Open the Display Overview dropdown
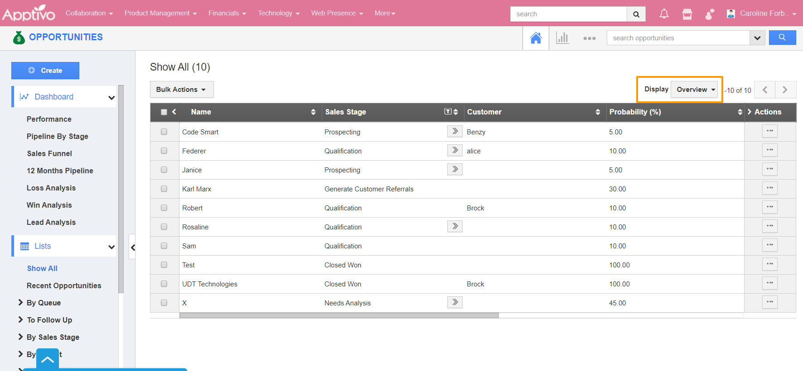Image resolution: width=803 pixels, height=371 pixels. (694, 90)
